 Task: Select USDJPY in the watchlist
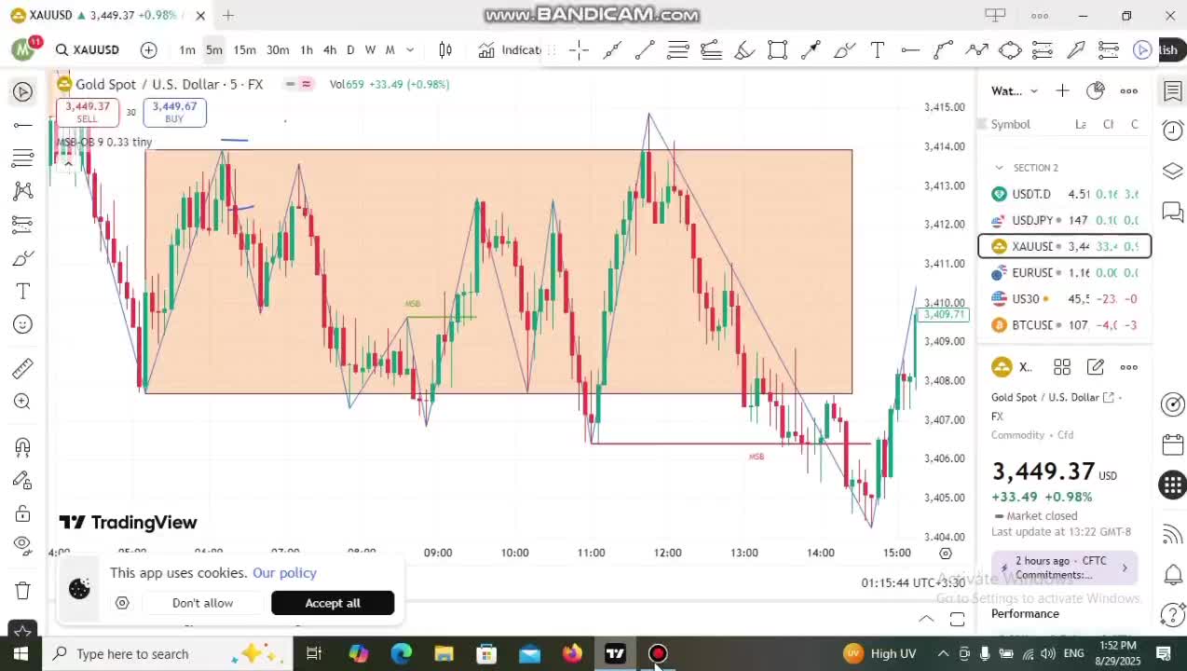point(1065,220)
